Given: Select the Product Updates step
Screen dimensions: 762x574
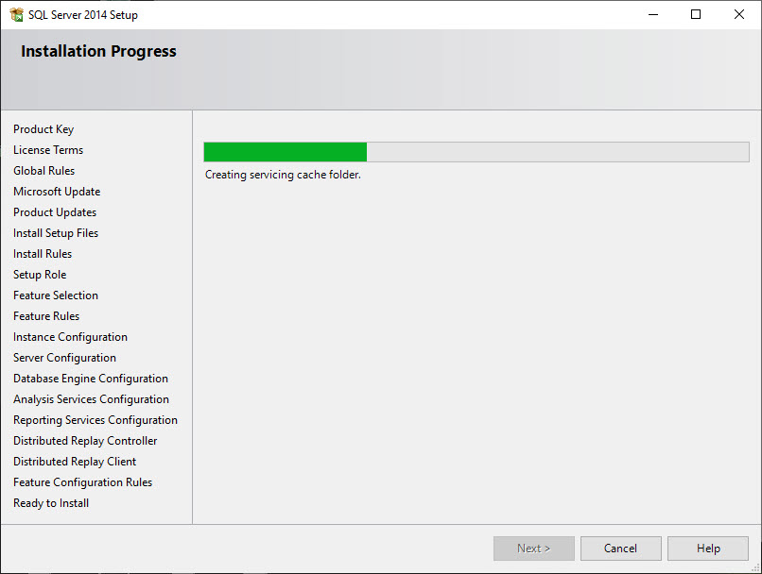Looking at the screenshot, I should click(x=55, y=212).
